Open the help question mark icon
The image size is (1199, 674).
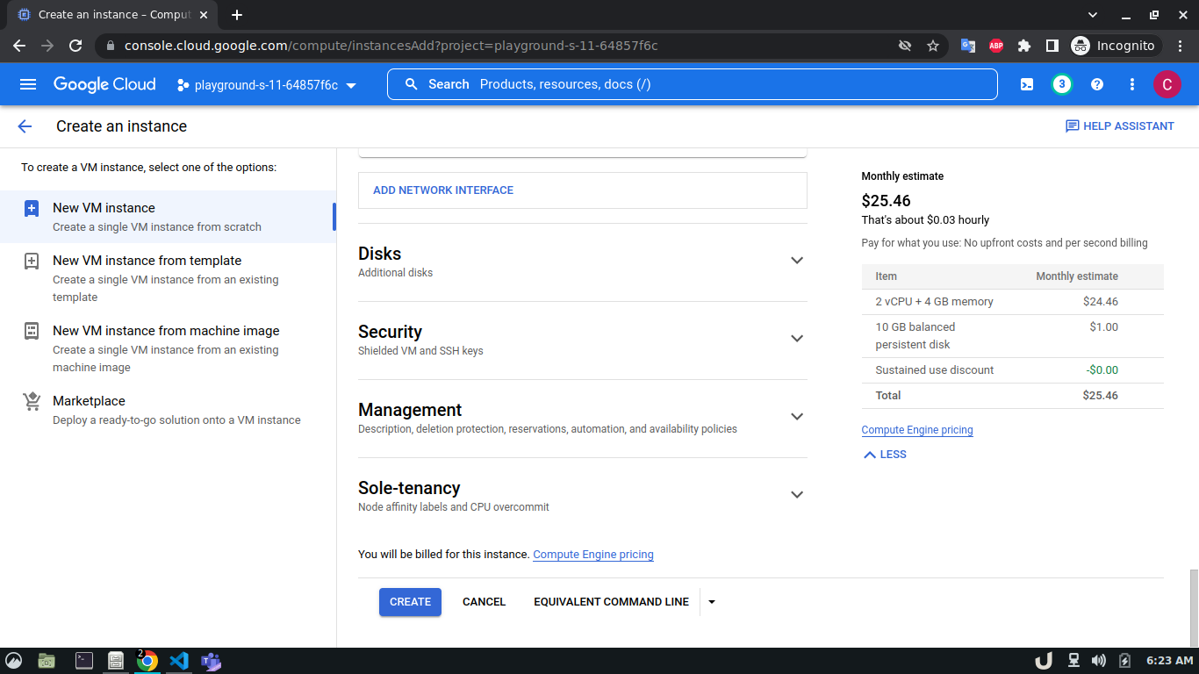coord(1097,84)
